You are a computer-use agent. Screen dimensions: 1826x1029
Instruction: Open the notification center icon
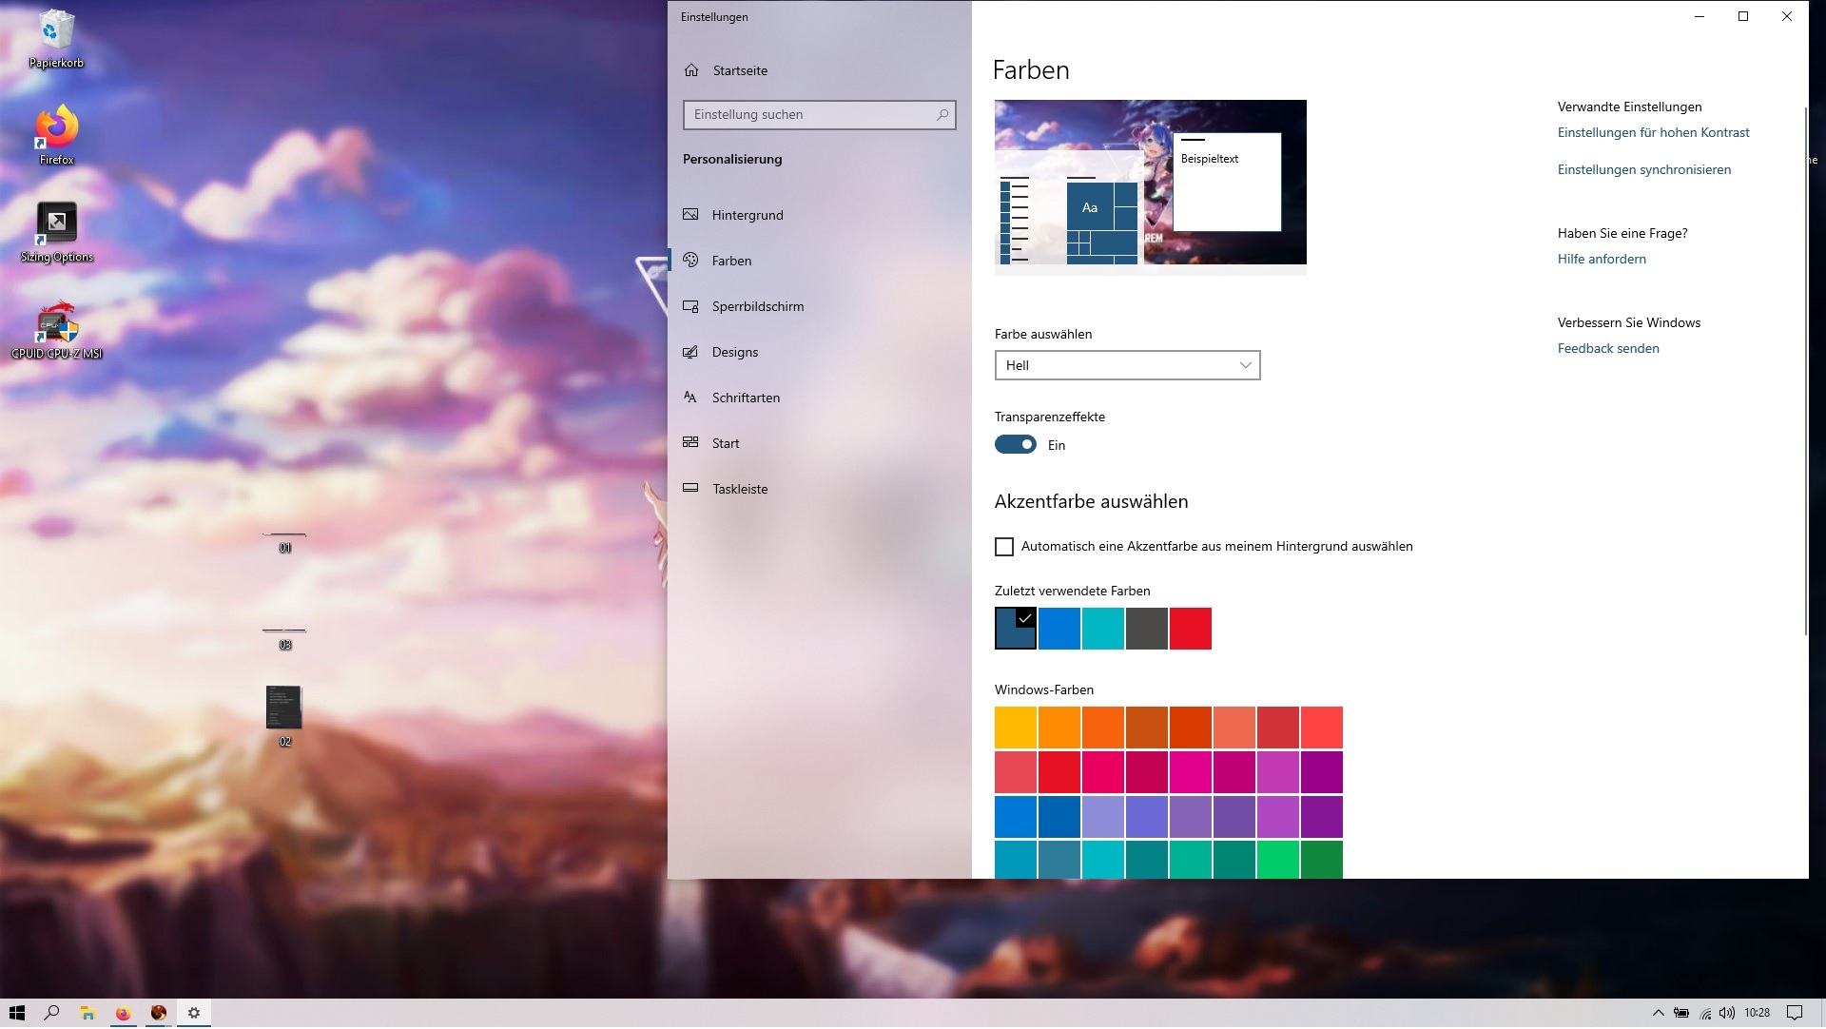[1795, 1014]
